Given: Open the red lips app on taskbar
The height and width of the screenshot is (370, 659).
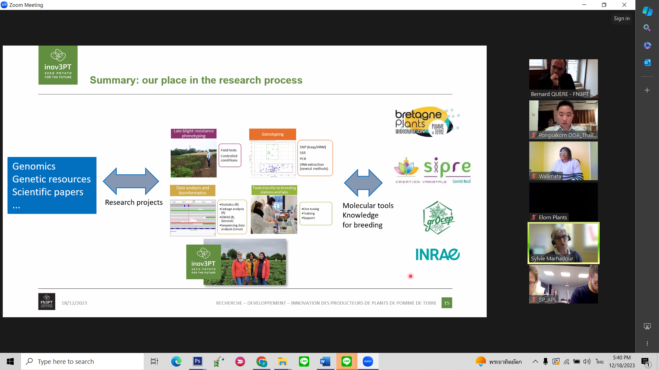Looking at the screenshot, I should (x=240, y=361).
